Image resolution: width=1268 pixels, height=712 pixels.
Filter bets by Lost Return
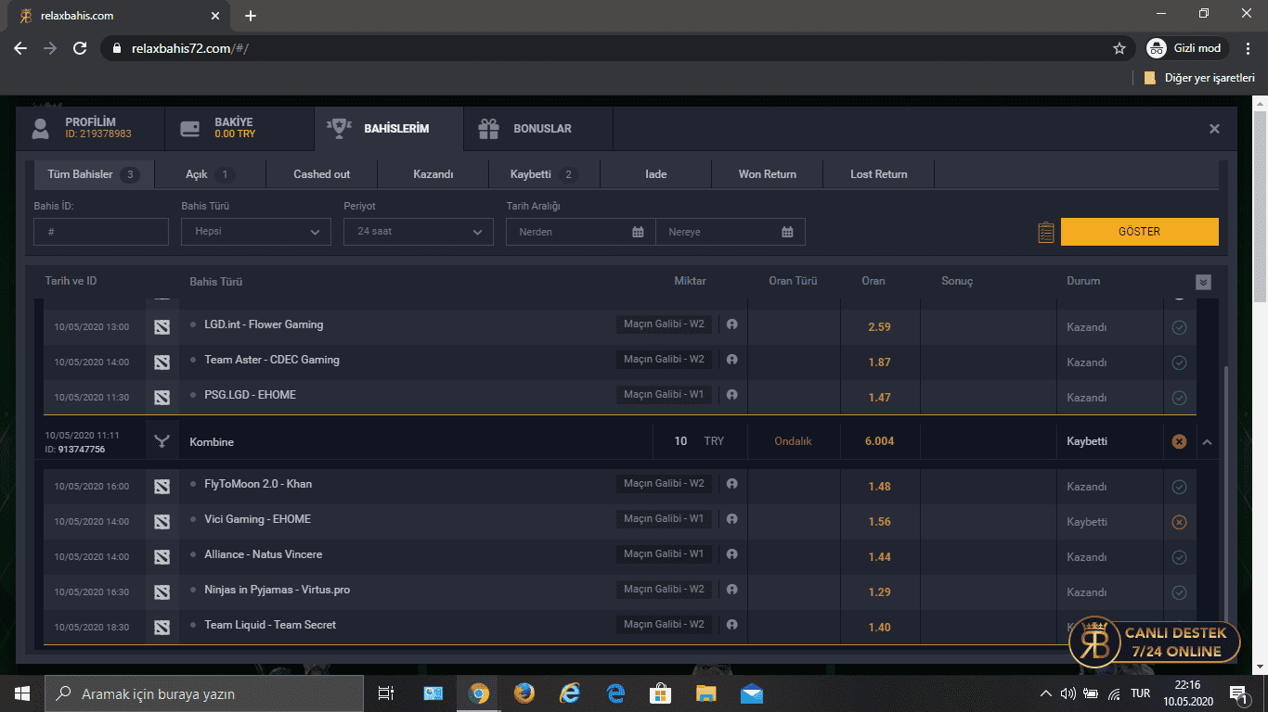tap(879, 174)
